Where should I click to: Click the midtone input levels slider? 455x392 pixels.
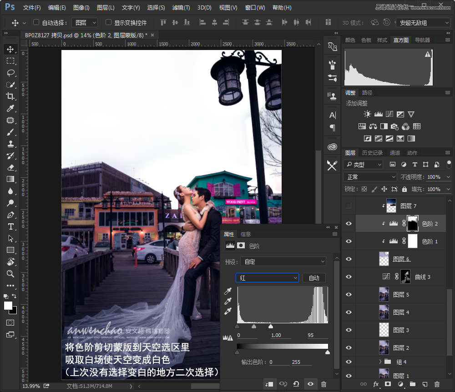254,326
